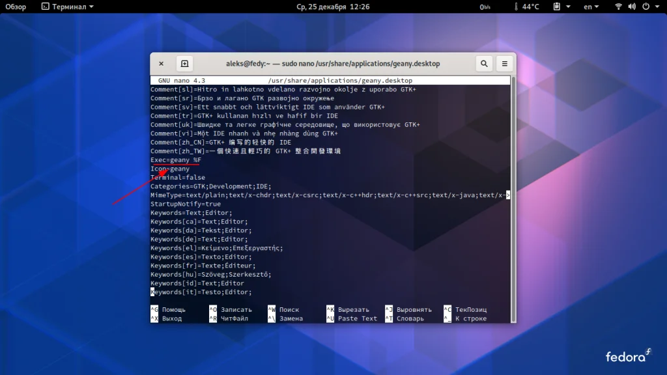Open the terminal hamburger menu
Viewport: 667px width, 375px height.
[x=504, y=64]
